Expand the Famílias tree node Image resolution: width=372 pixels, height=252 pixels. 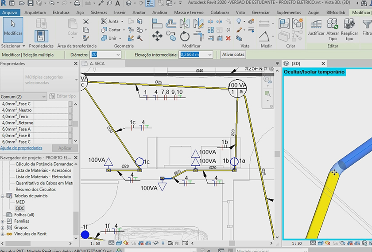(x=3, y=221)
